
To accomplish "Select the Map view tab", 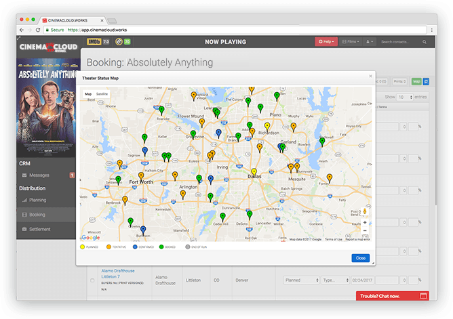I will [x=87, y=93].
